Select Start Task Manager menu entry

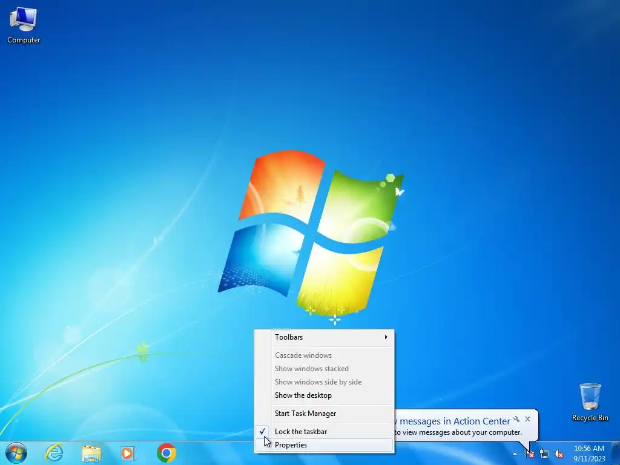(325, 414)
